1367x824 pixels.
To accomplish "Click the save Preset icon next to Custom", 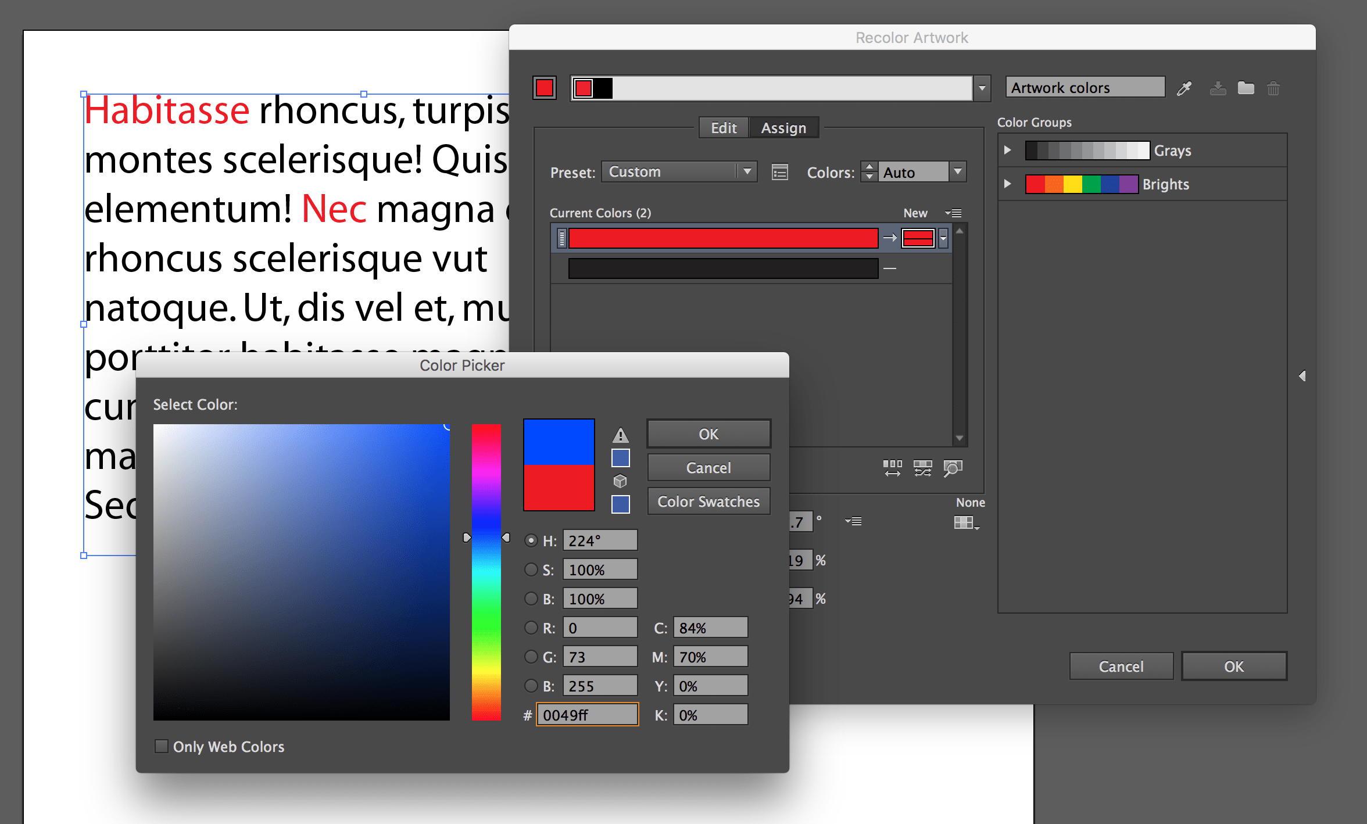I will [779, 172].
